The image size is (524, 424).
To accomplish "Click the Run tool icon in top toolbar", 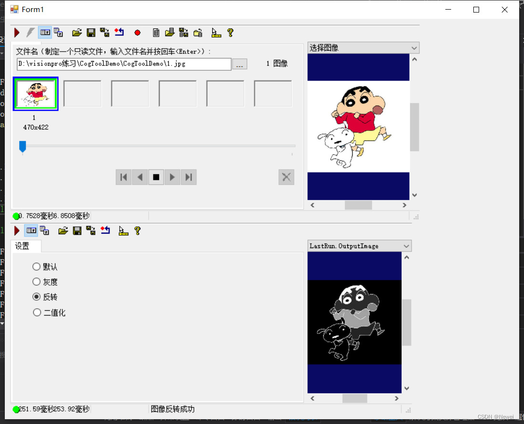I will pos(16,32).
